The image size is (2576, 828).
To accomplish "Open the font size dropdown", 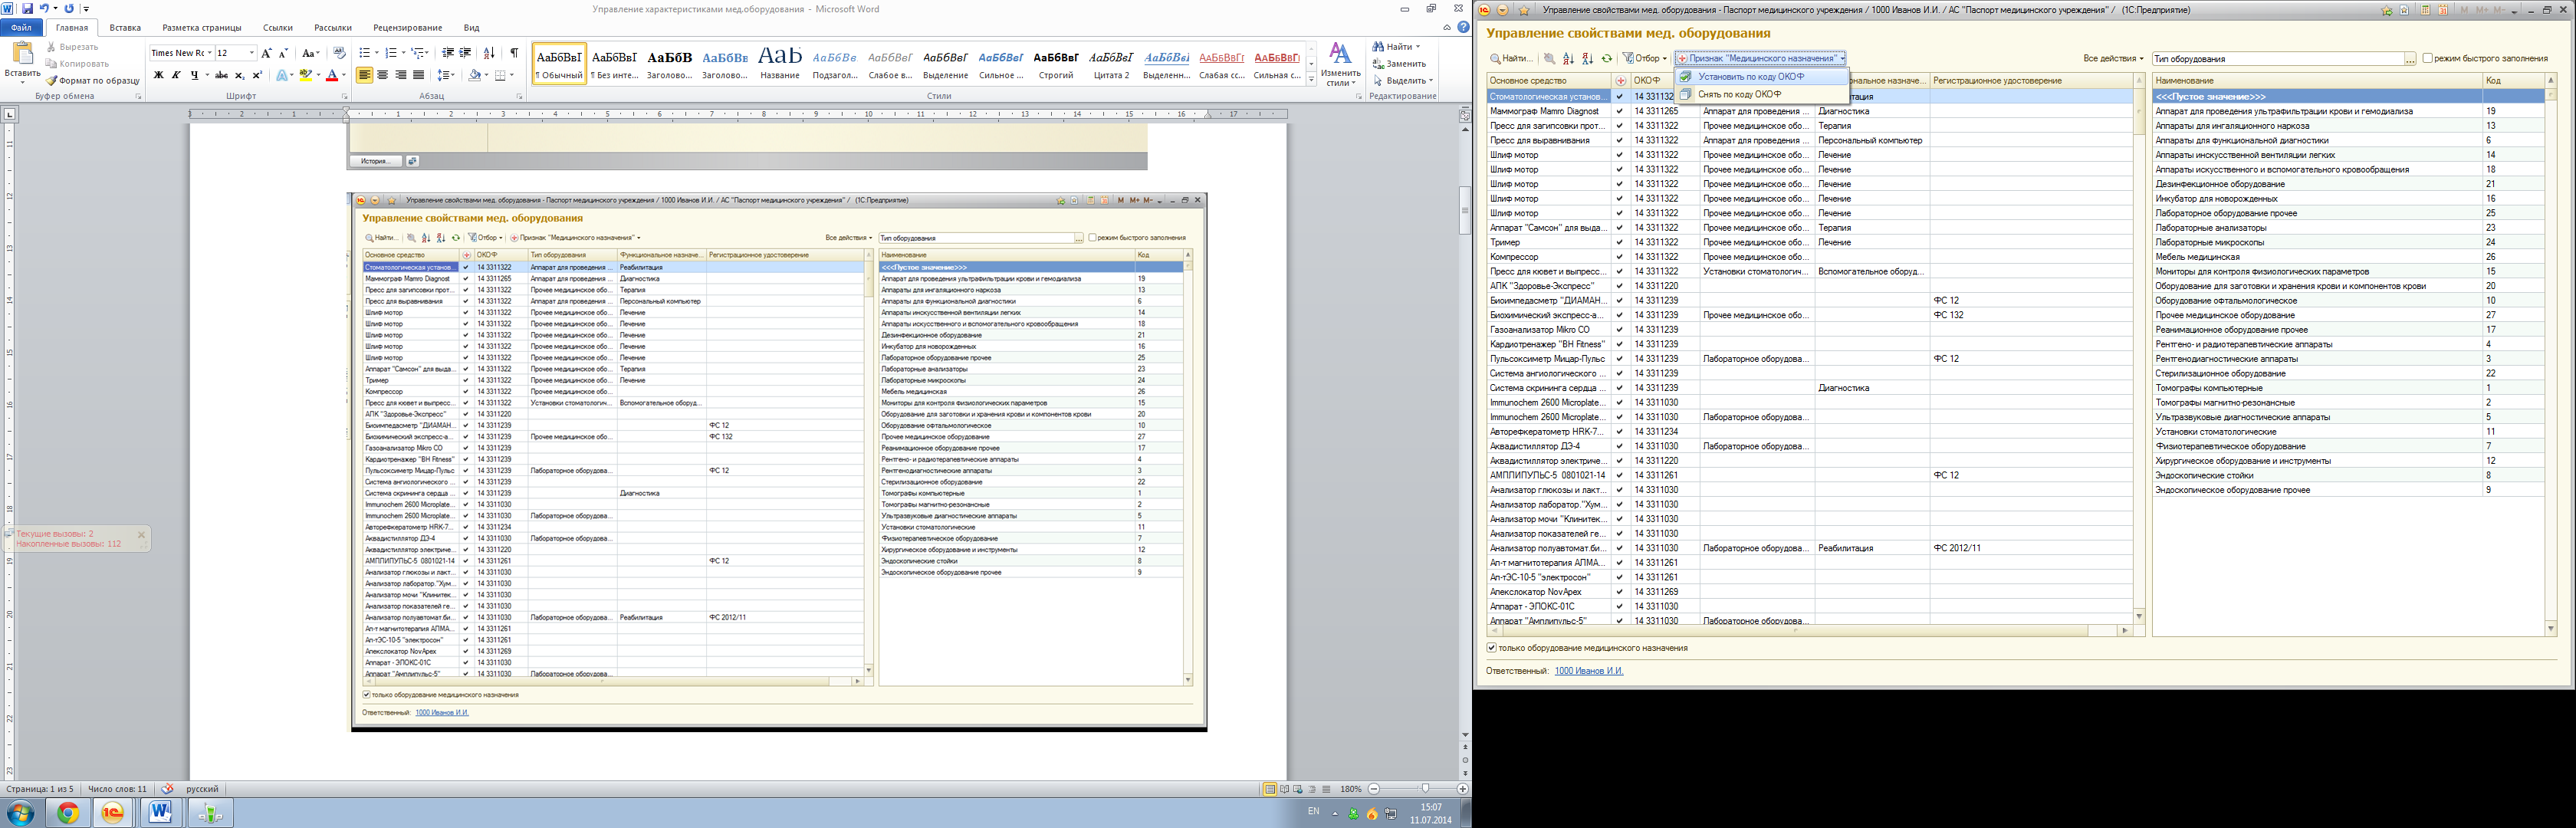I will pyautogui.click(x=251, y=53).
